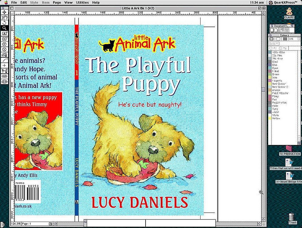Toggle Text colour mode in Colours palette
The width and height of the screenshot is (302, 228).
pos(278,39)
